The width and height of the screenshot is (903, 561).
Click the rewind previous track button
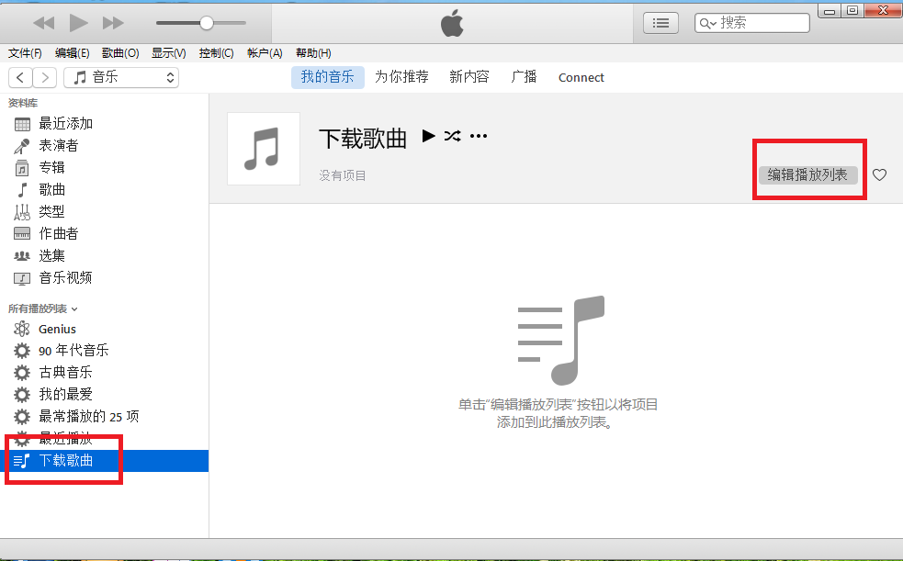point(44,23)
